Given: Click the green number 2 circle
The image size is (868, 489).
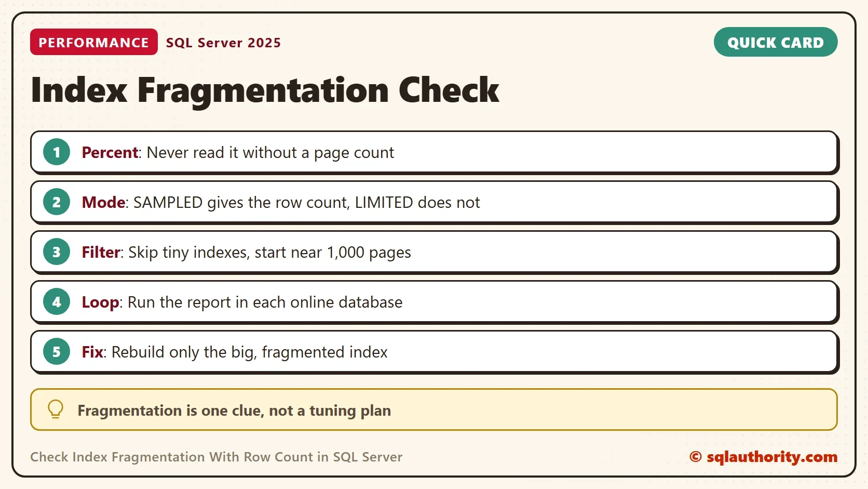Looking at the screenshot, I should 57,202.
